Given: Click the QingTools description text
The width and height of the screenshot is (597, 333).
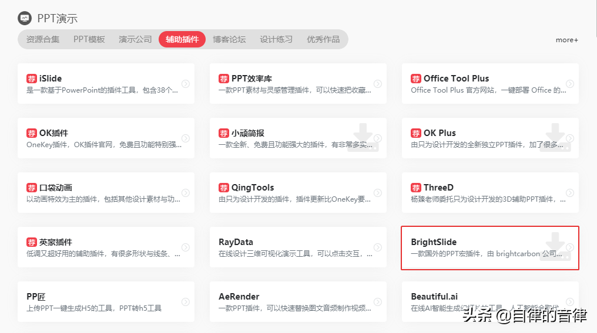Looking at the screenshot, I should tap(295, 199).
